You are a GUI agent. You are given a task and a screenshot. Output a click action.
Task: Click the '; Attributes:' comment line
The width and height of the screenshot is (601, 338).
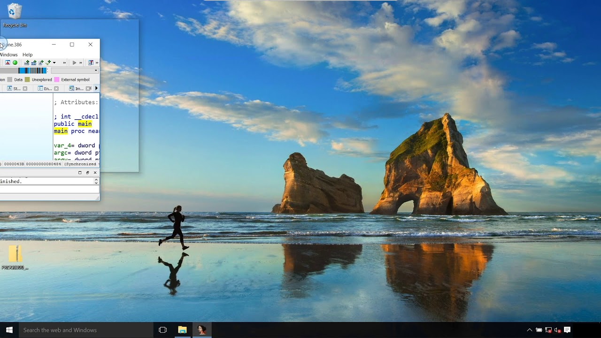(76, 102)
